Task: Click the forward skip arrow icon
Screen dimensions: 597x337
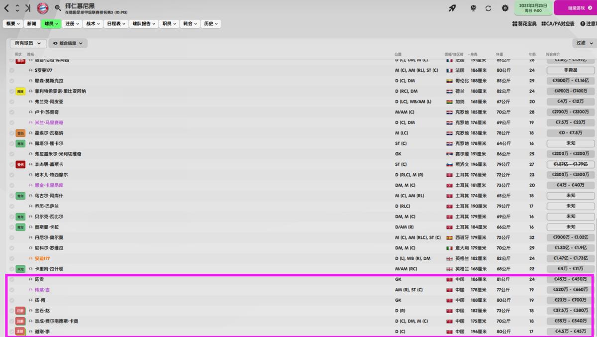Action: pos(28,8)
